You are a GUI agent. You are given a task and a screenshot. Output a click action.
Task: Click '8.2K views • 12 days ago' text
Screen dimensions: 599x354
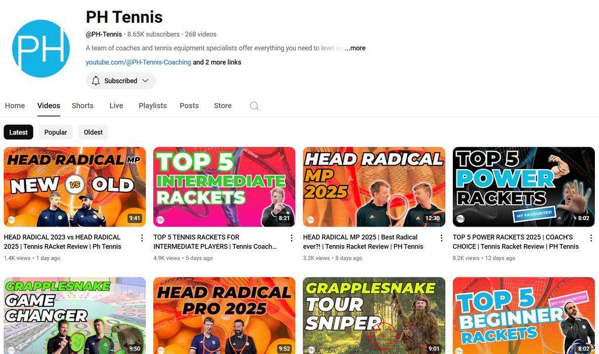click(x=484, y=258)
